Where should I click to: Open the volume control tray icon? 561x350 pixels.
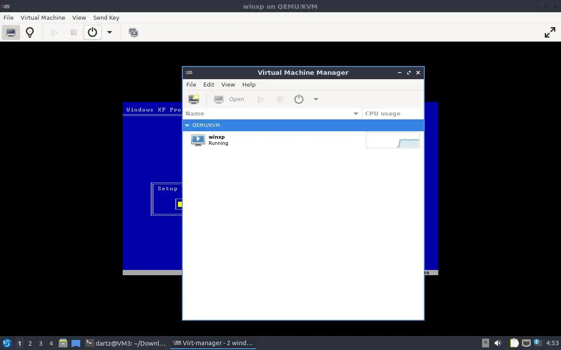click(498, 343)
